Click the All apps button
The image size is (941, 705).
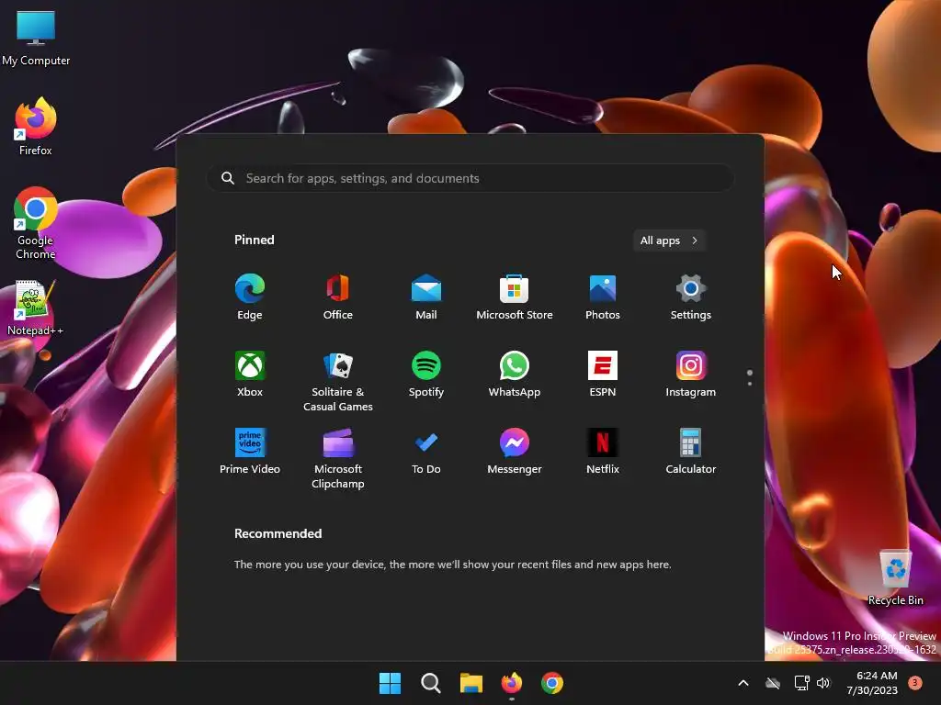669,241
